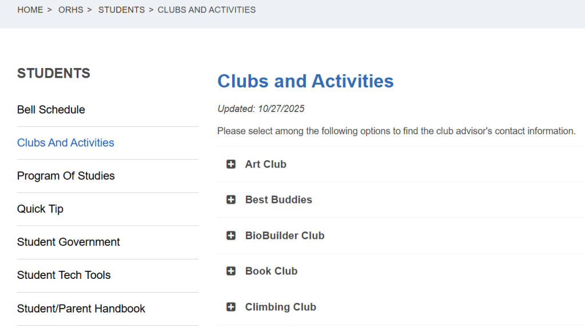Image resolution: width=585 pixels, height=328 pixels.
Task: Click the plus icon beside Climbing Club
Action: (231, 307)
